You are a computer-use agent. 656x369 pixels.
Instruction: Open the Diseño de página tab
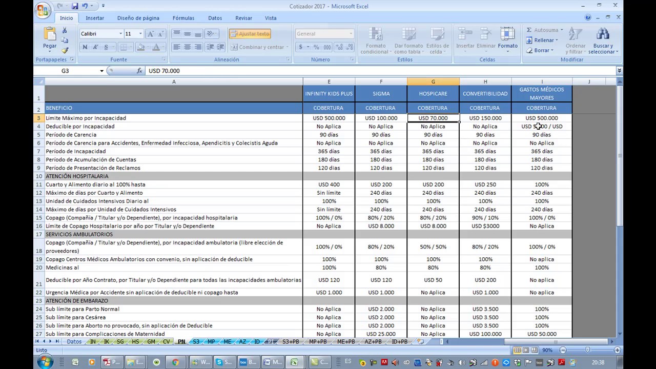coord(138,18)
